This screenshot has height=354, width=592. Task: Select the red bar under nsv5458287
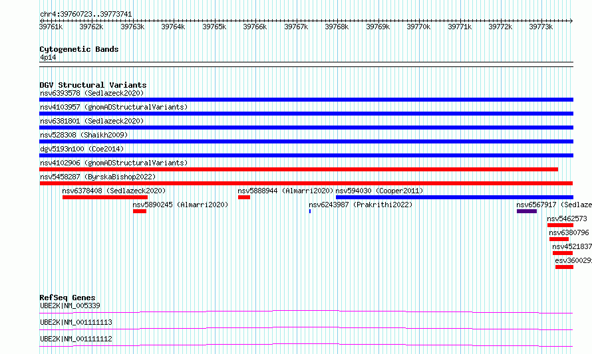coord(306,183)
